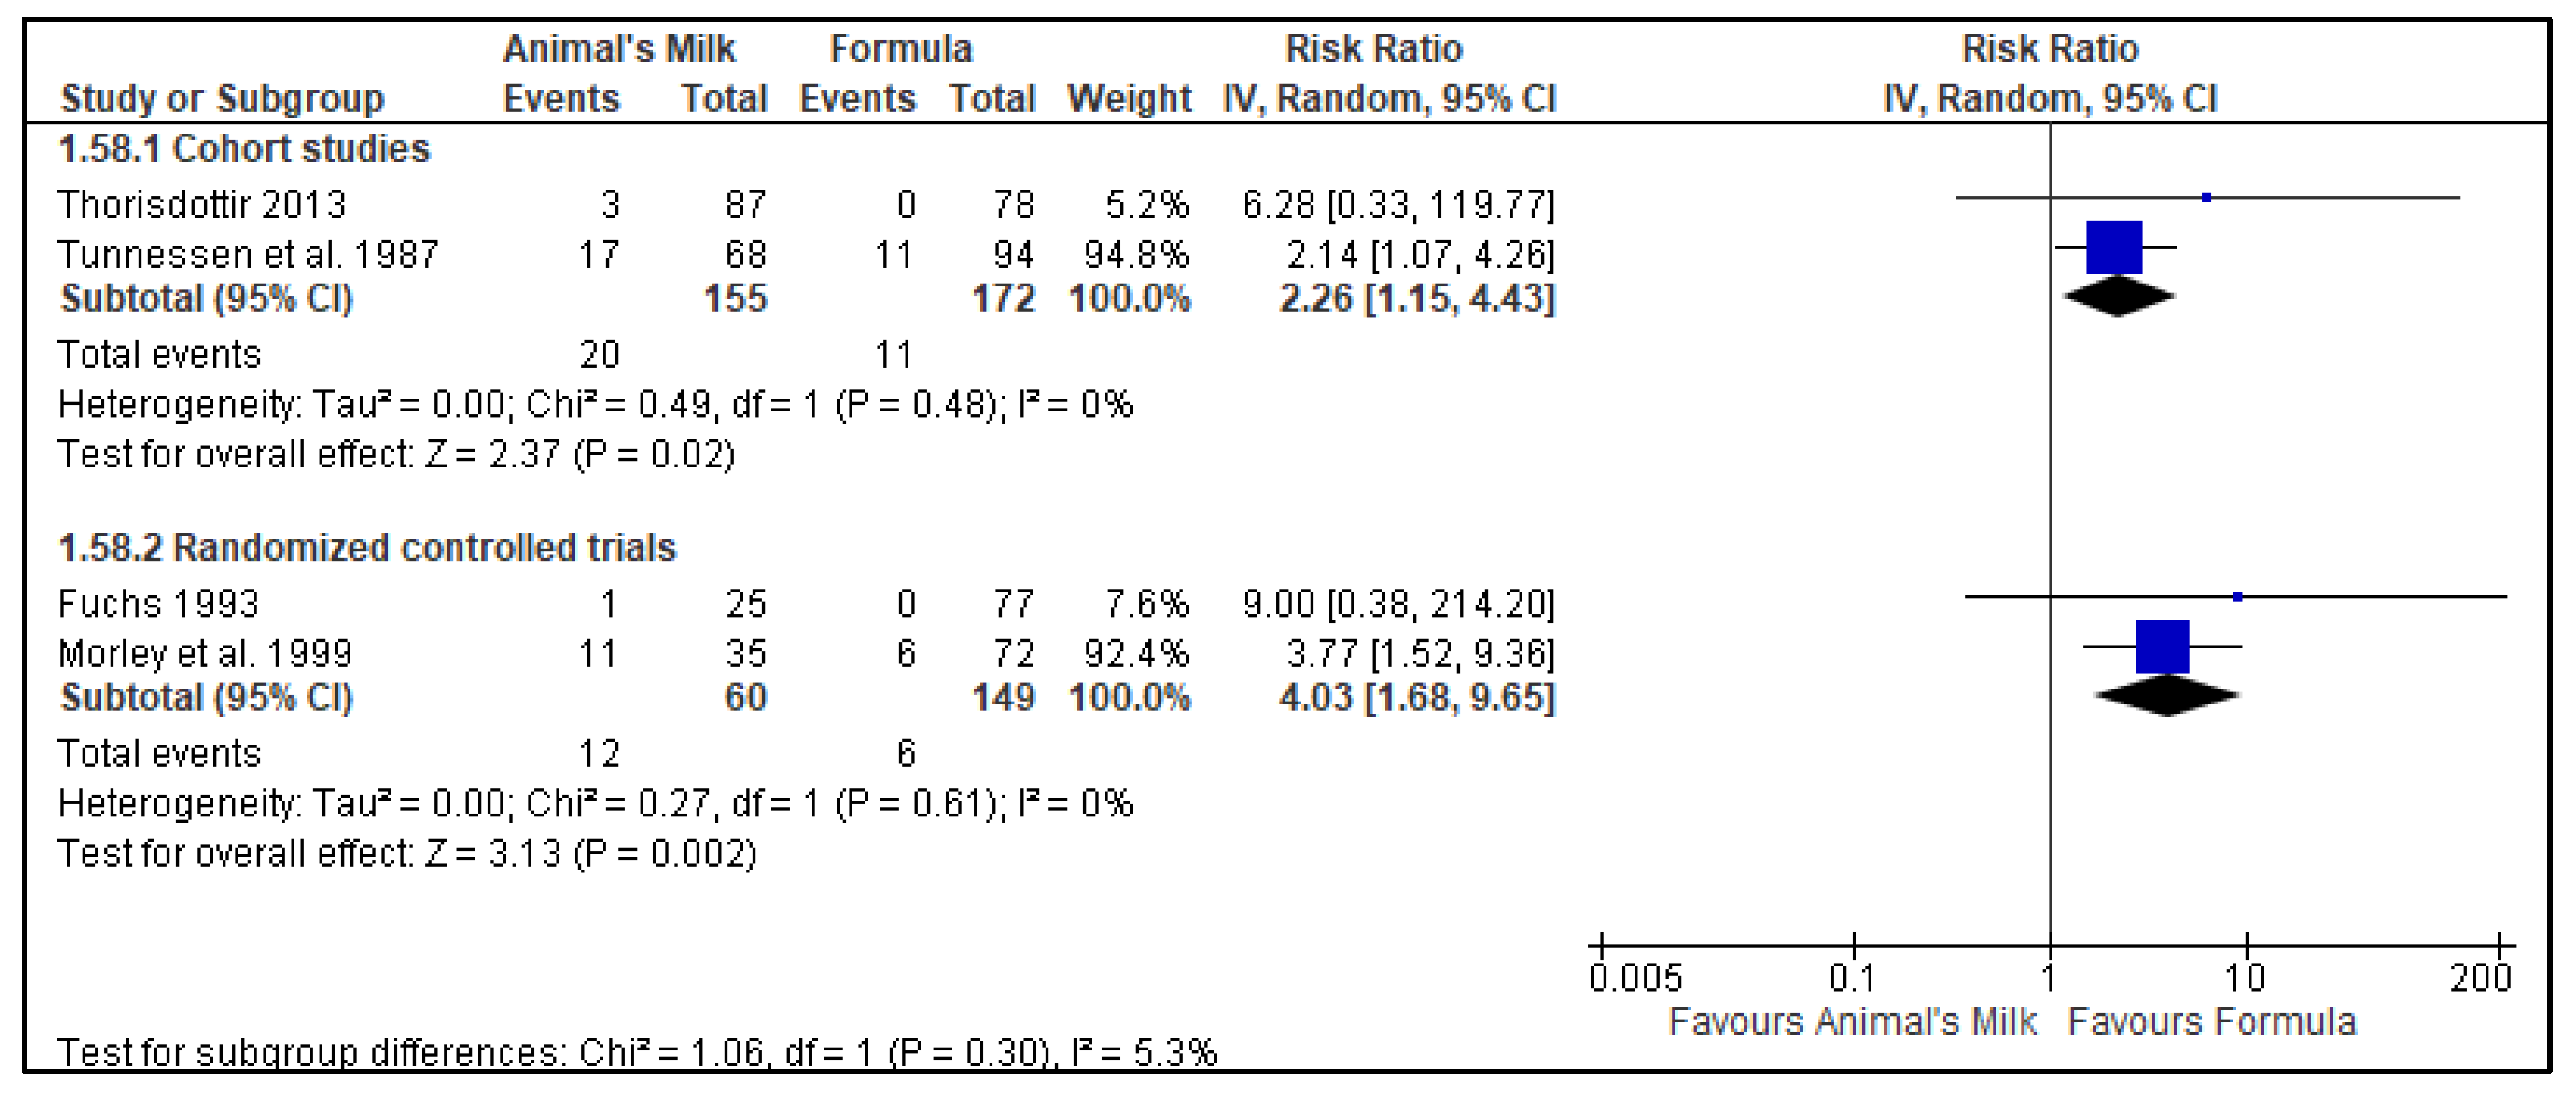The width and height of the screenshot is (2576, 1095).
Task: Click the 0.005 axis tick label
Action: click(x=1635, y=977)
